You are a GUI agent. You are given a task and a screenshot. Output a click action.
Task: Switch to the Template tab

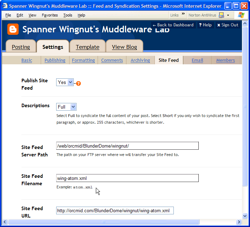click(87, 47)
